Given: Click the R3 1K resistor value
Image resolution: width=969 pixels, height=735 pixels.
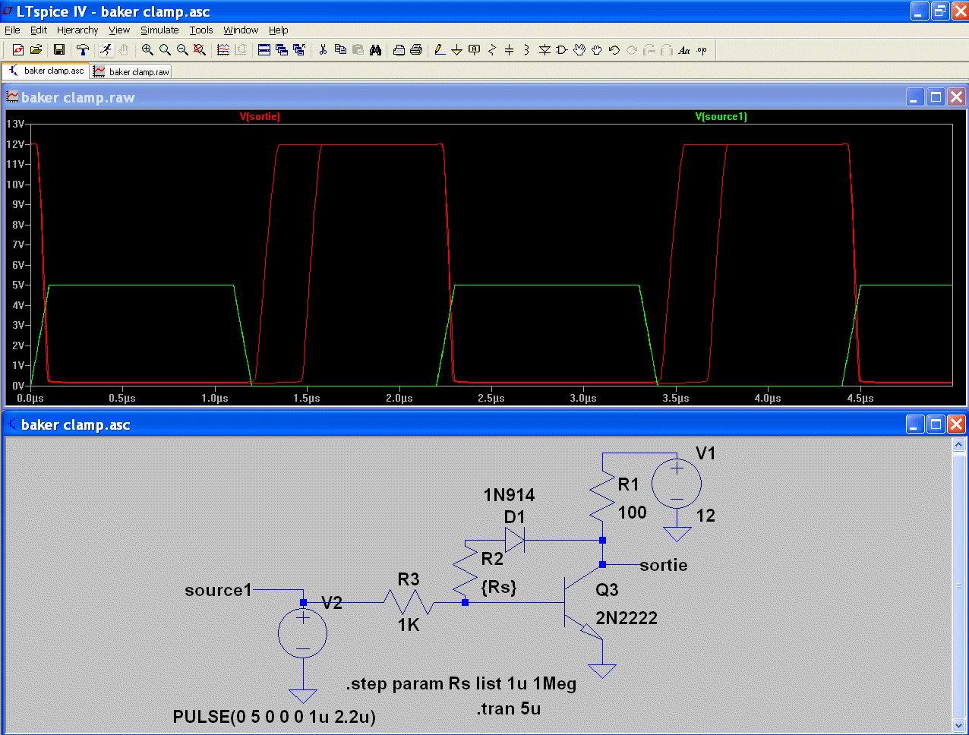Looking at the screenshot, I should coord(409,625).
